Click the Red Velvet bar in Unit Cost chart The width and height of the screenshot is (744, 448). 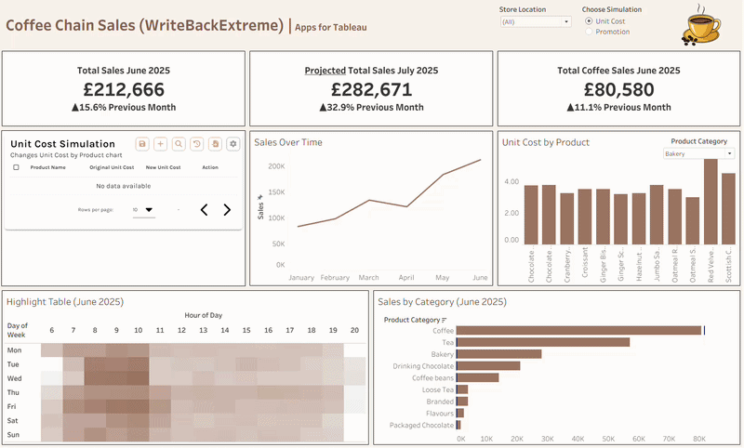(711, 202)
